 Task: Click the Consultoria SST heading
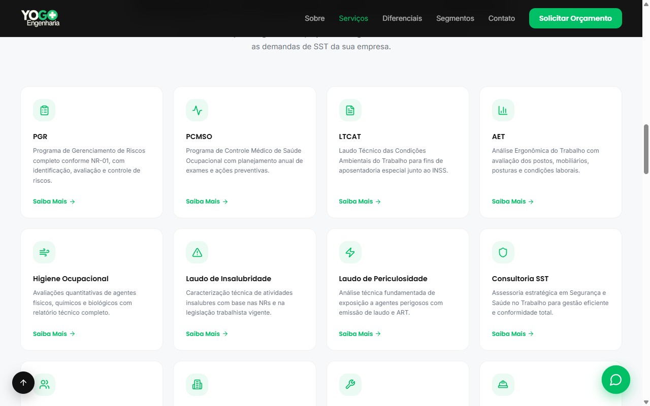(x=520, y=279)
